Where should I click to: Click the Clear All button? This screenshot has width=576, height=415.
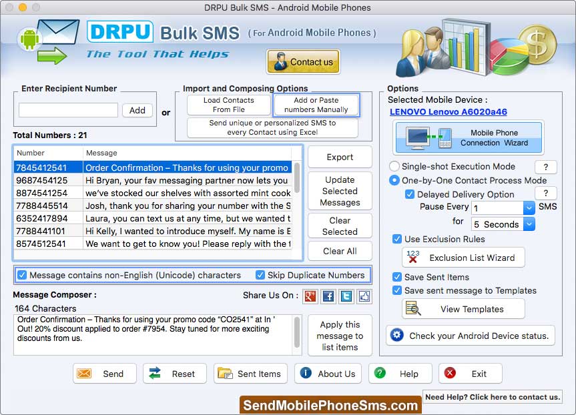(x=340, y=251)
